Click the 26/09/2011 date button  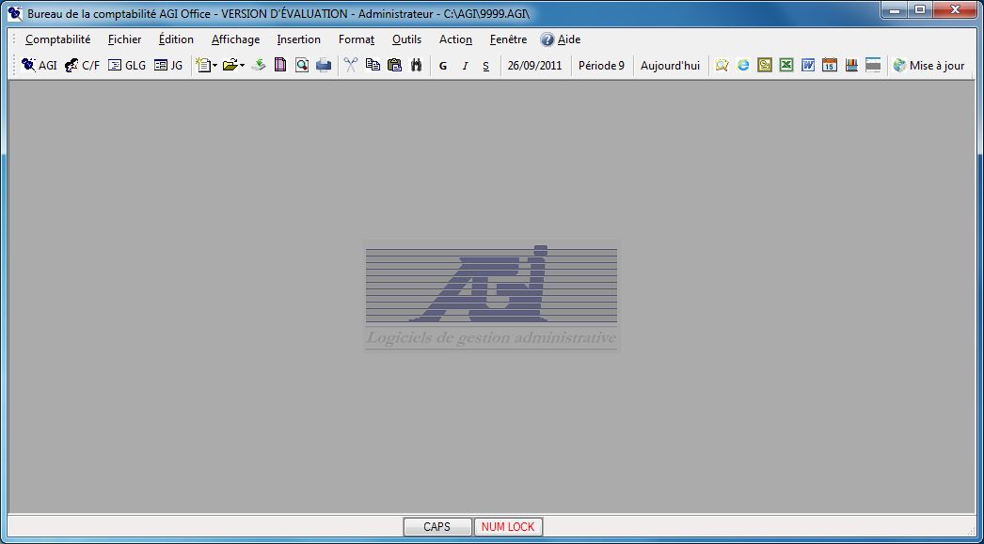click(534, 65)
